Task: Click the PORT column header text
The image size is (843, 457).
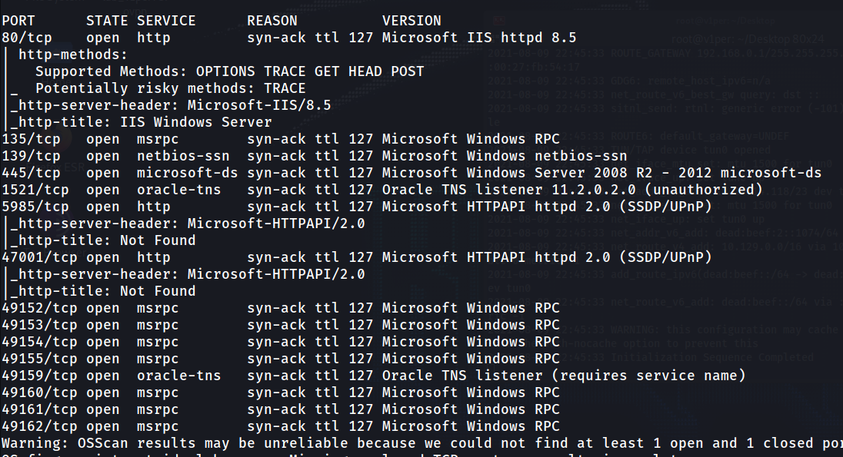Action: coord(18,21)
